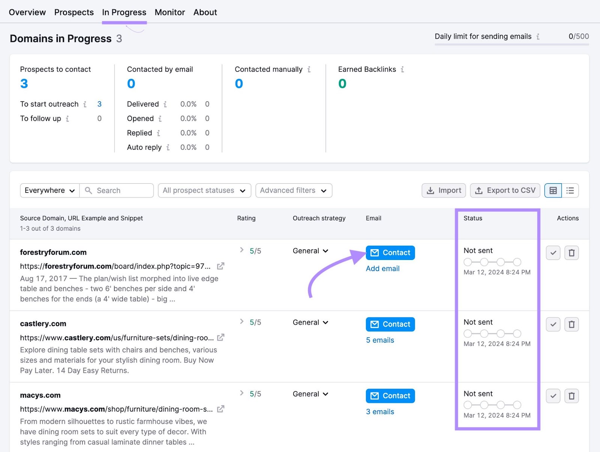Click the info icon next to Earned Backlinks

402,69
